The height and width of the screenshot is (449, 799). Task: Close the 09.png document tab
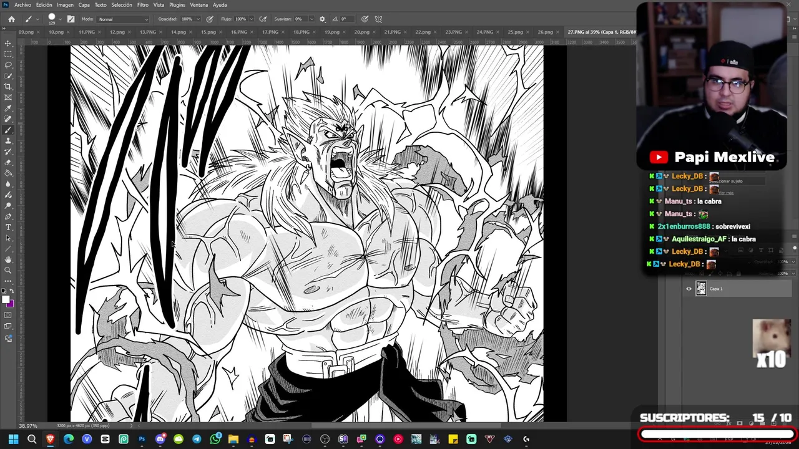coord(39,32)
